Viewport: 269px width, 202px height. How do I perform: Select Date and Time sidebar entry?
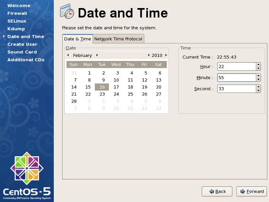(26, 37)
